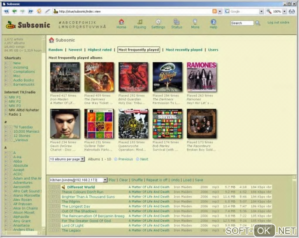
Task: Click the left artist list scrollbar
Action: coord(43,133)
